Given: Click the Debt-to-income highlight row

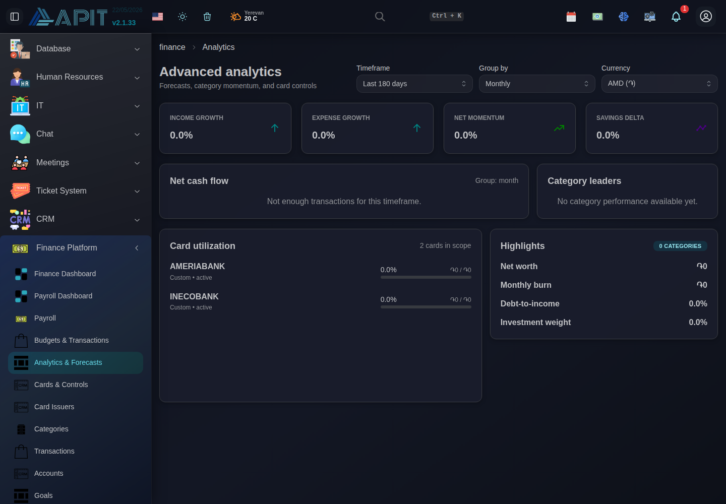Looking at the screenshot, I should tap(604, 303).
